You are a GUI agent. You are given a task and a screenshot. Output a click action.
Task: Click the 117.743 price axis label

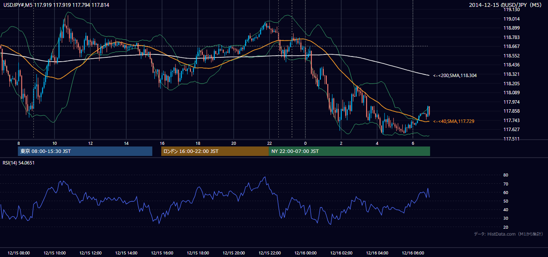pos(511,120)
